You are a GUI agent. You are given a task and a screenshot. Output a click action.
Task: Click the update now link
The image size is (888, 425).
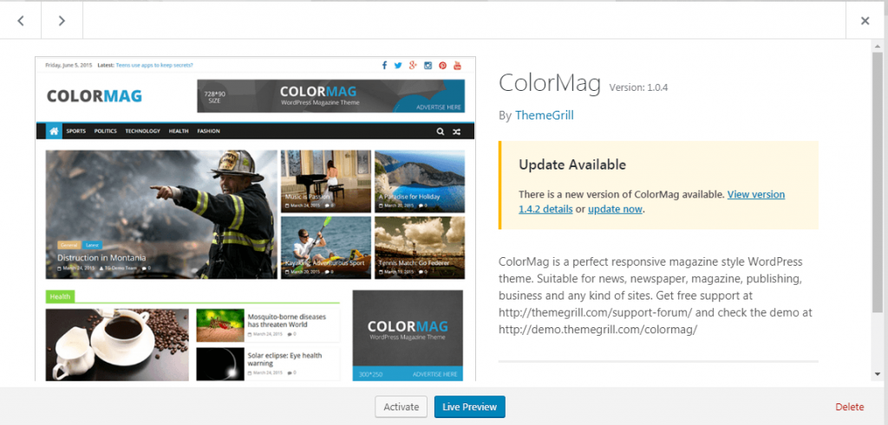[615, 209]
